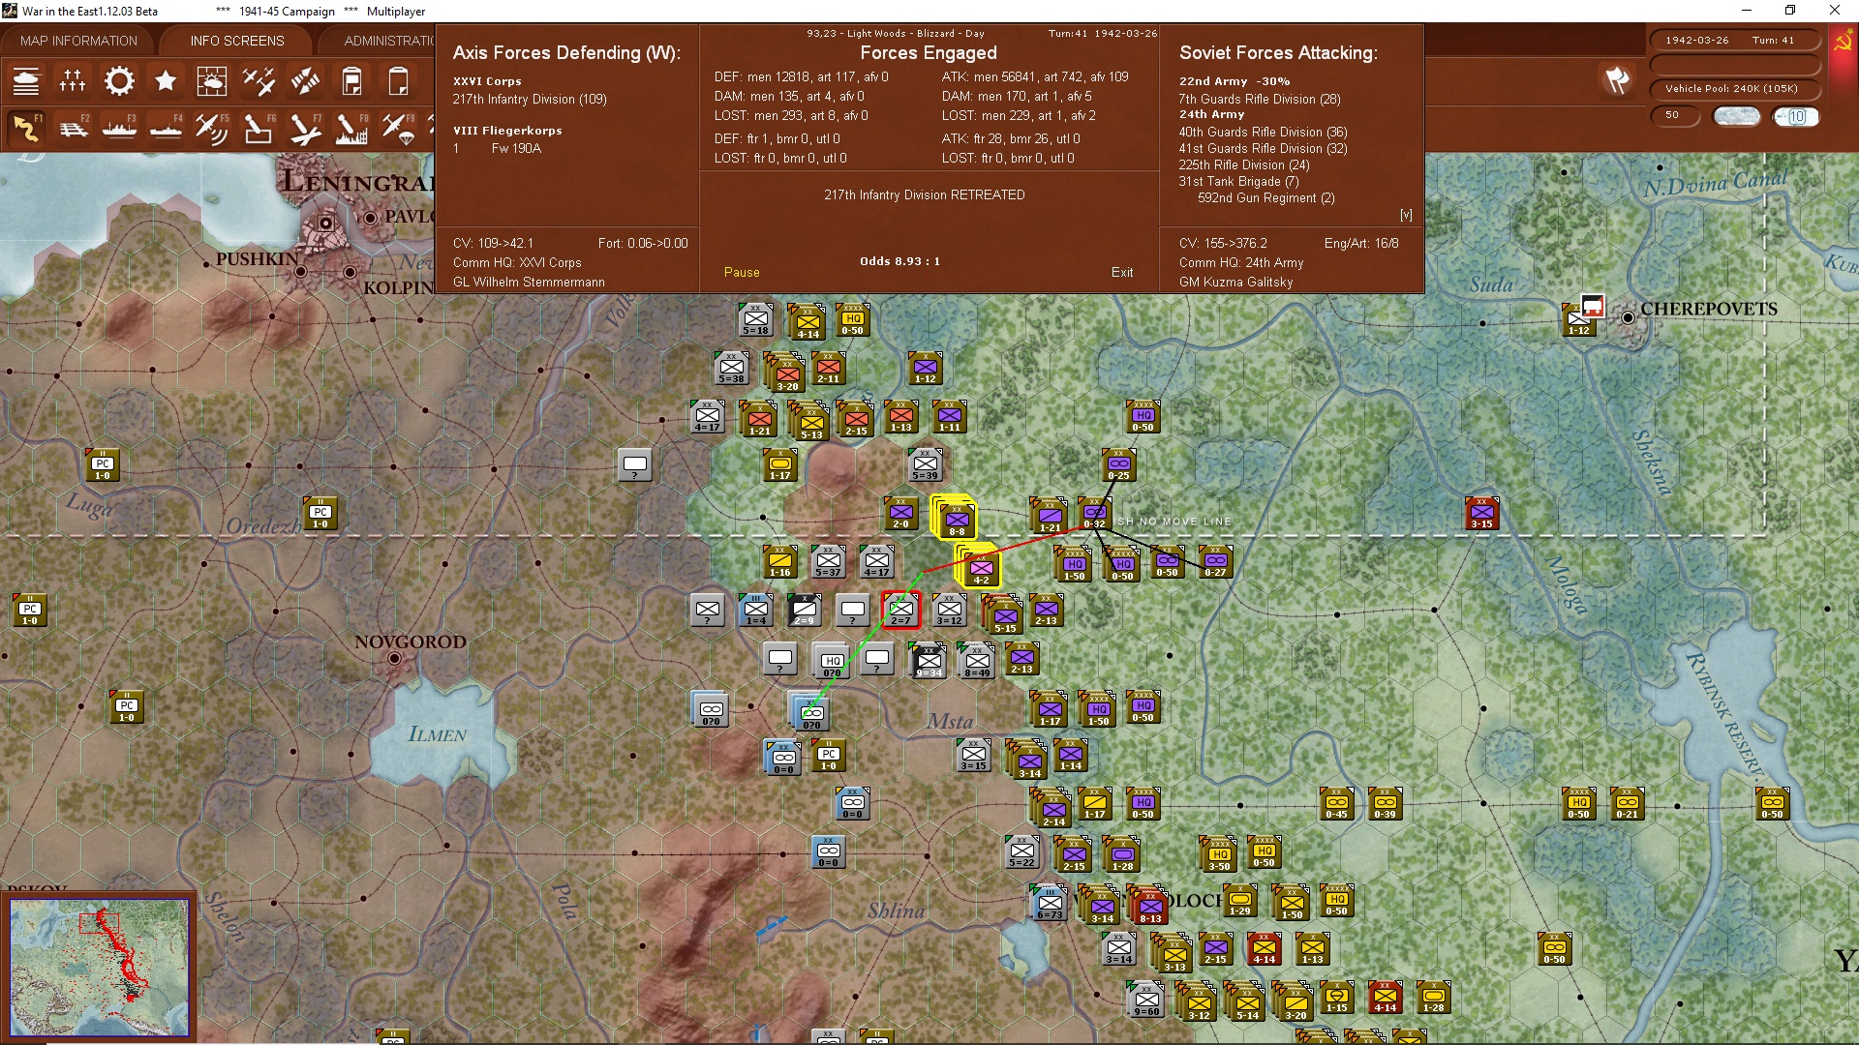1859x1045 pixels.
Task: Select the 9=34 German division counter
Action: [929, 661]
